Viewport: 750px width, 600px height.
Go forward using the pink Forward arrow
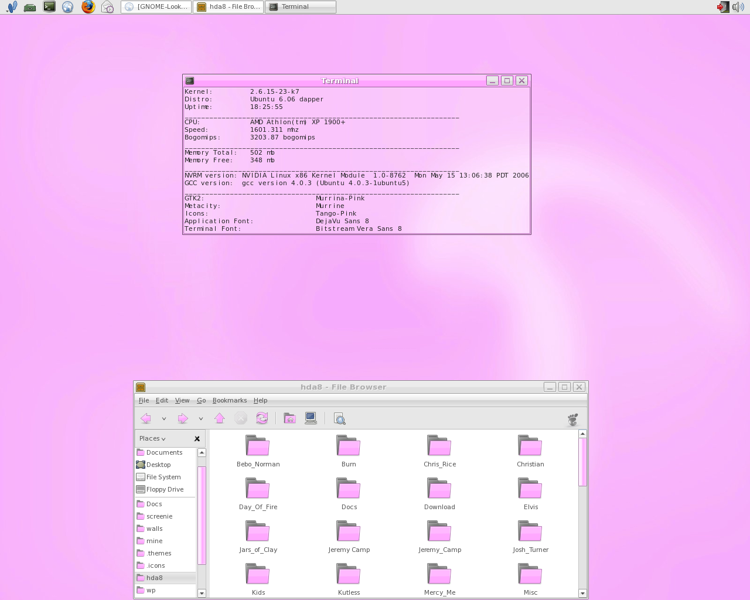pos(183,418)
